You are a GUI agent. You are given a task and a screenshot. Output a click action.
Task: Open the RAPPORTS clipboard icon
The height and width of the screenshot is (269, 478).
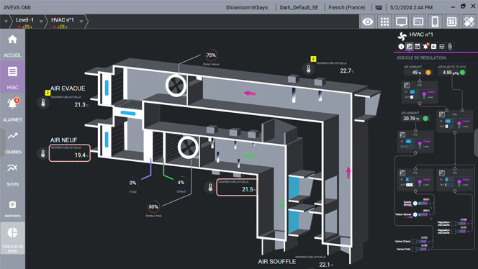[x=12, y=204]
